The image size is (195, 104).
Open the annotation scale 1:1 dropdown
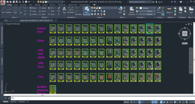coord(171,102)
